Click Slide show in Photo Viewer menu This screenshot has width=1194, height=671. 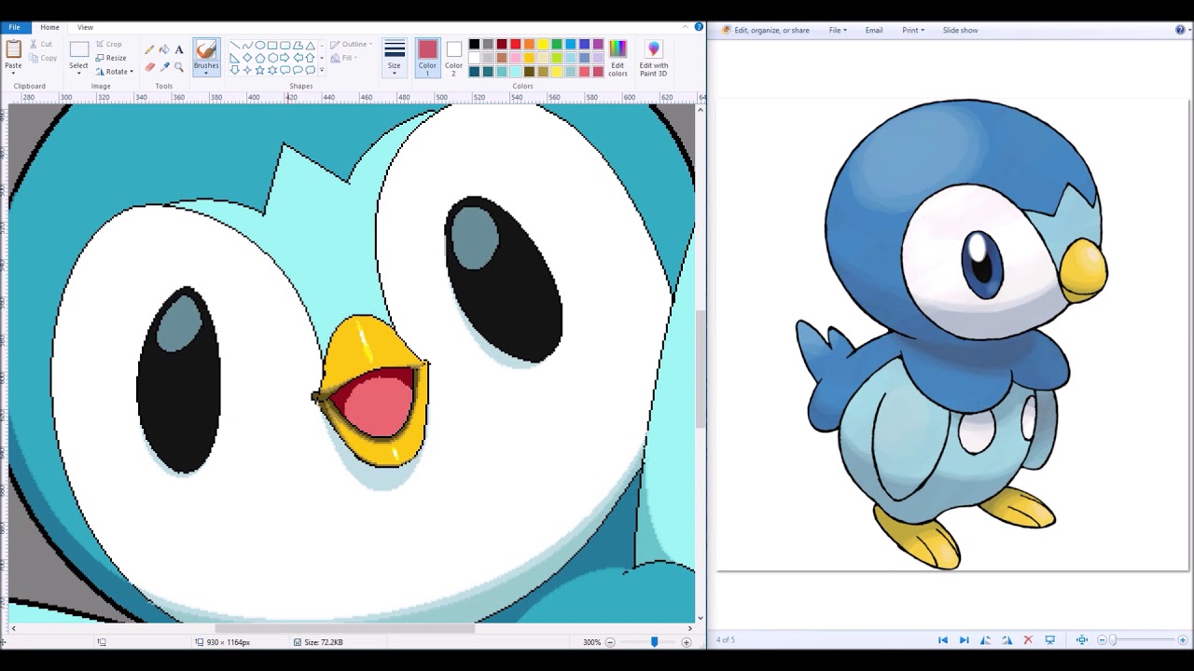[x=960, y=30]
